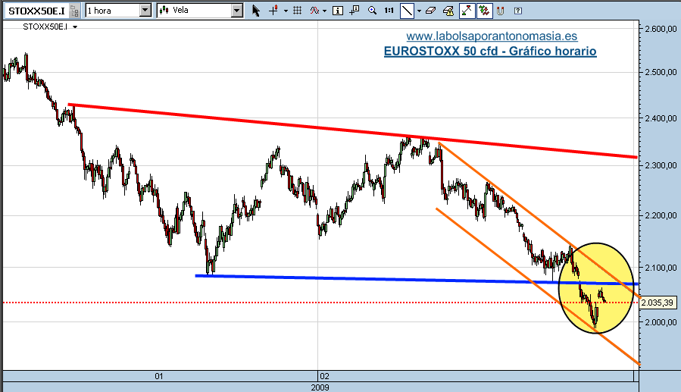The image size is (681, 392).
Task: Click the 2.300,00 price axis label
Action: pyautogui.click(x=661, y=165)
